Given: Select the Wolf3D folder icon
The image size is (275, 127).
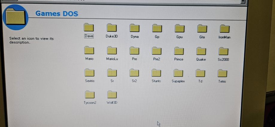Looking at the screenshot, I should coord(112,95).
